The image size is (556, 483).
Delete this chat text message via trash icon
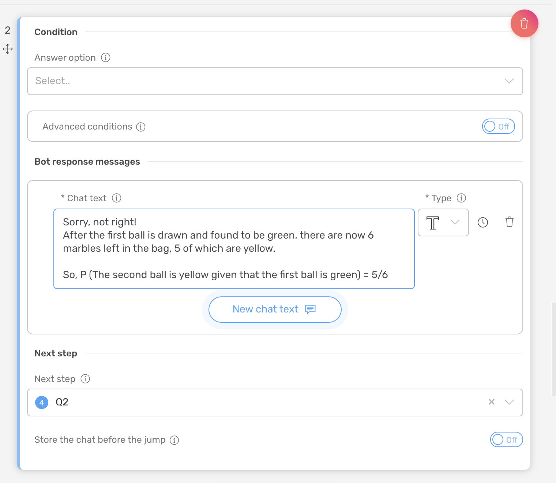[x=509, y=222]
